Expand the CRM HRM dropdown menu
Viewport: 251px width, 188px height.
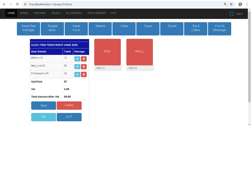[x=40, y=13]
